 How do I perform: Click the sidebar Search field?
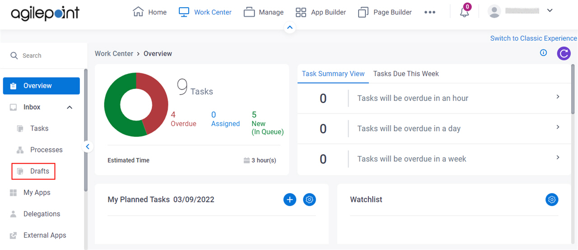pos(43,56)
